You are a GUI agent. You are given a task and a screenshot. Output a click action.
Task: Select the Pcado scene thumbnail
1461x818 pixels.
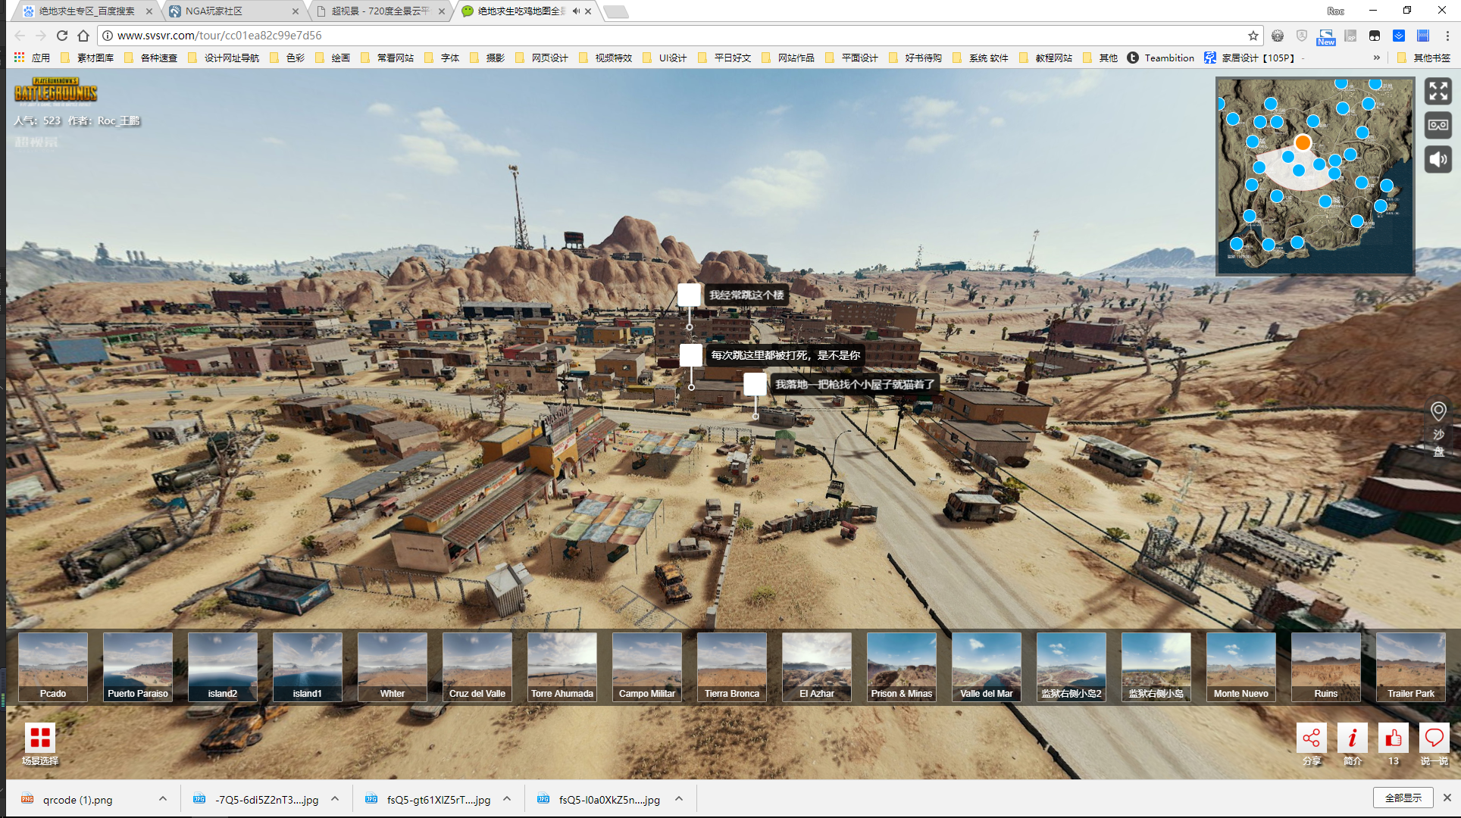pos(53,667)
